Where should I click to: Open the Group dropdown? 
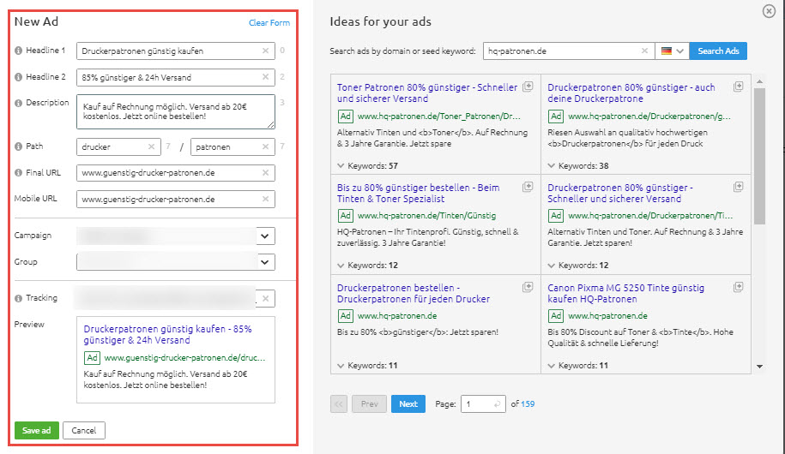click(265, 262)
